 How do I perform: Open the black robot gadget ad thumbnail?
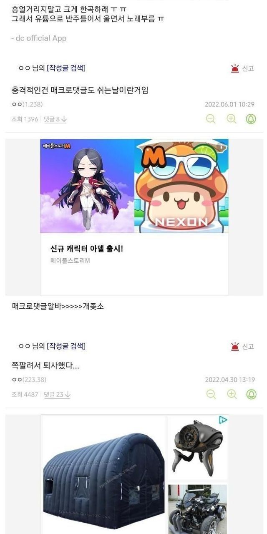pos(198,448)
